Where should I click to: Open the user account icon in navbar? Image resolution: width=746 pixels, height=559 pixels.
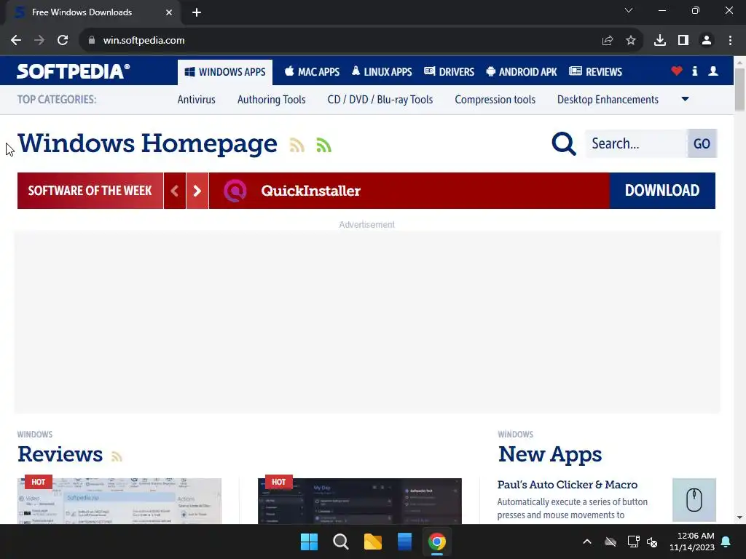[713, 71]
